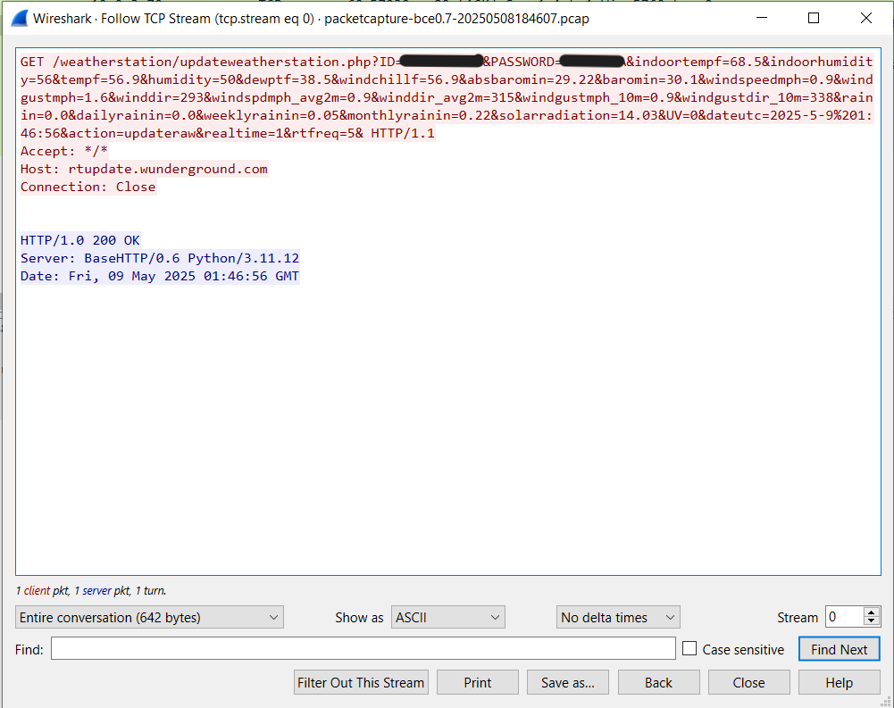894x708 pixels.
Task: Maximize the Follow TCP Stream window
Action: pos(814,18)
